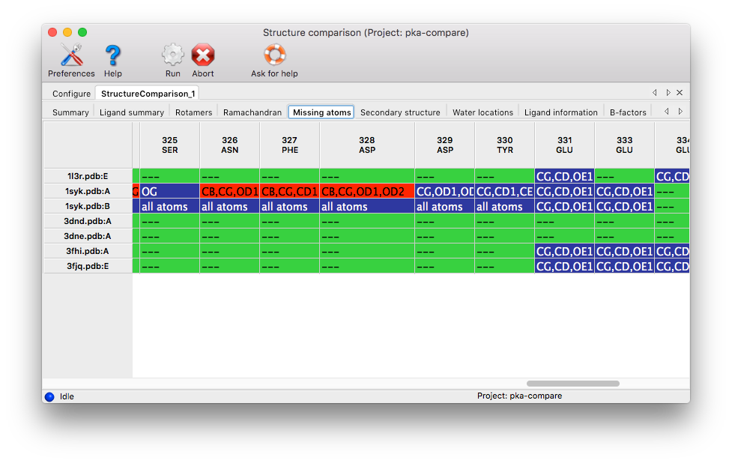
Task: Click the red cell CB,CG,OD1,OD2
Action: pos(366,192)
